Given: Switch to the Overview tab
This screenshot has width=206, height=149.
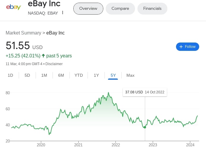Looking at the screenshot, I should [x=88, y=8].
